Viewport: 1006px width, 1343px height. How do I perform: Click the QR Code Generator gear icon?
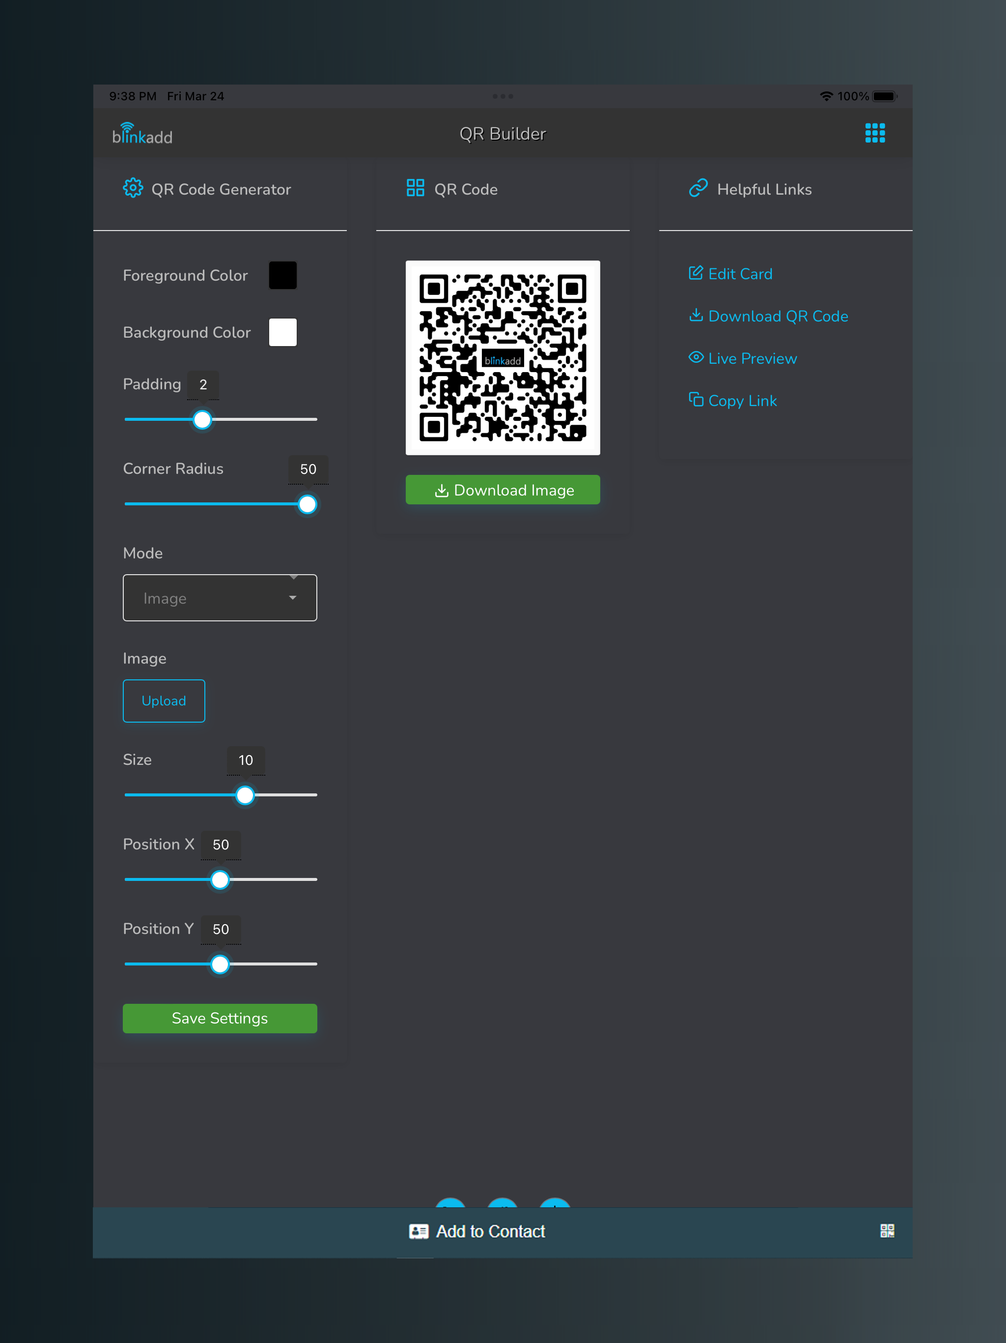coord(133,188)
